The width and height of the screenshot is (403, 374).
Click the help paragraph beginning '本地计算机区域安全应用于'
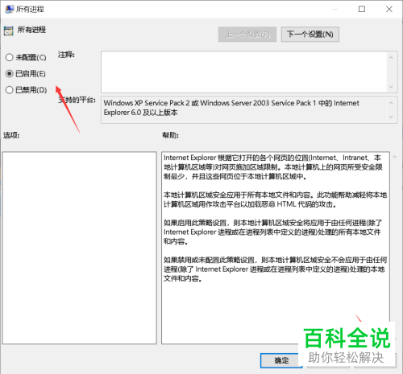tap(275, 199)
